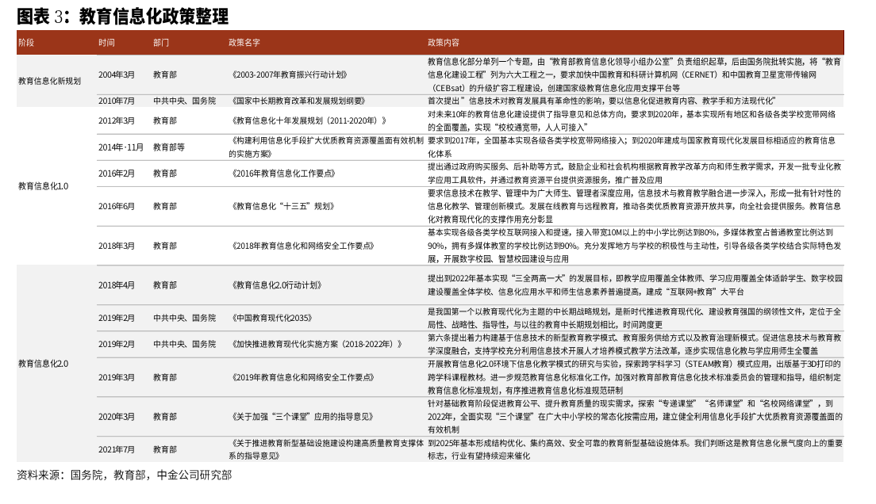Select policy 《关于加强“三个课堂”应用的指导意见》
The height and width of the screenshot is (504, 876).
(302, 416)
